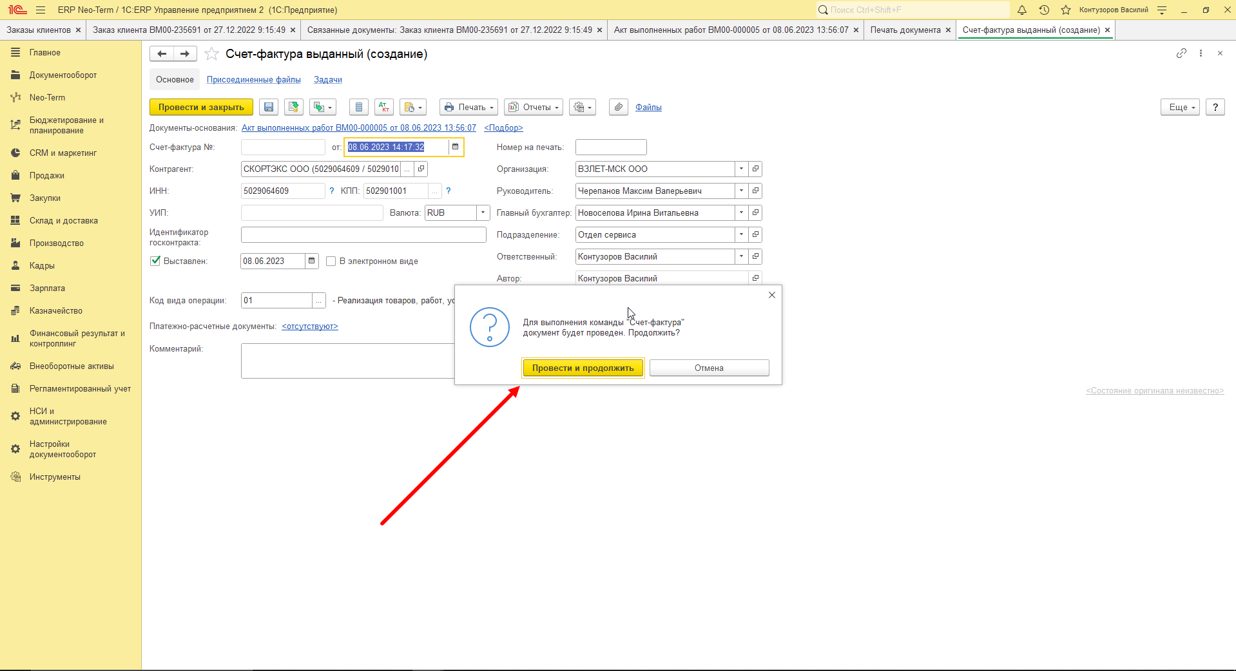Expand the Валюта RUB dropdown
1236x671 pixels.
(483, 213)
